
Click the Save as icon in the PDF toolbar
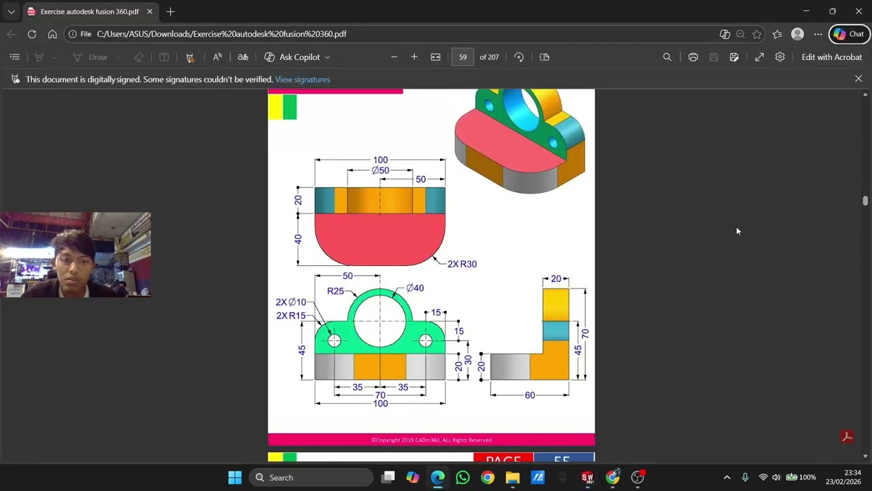point(734,57)
